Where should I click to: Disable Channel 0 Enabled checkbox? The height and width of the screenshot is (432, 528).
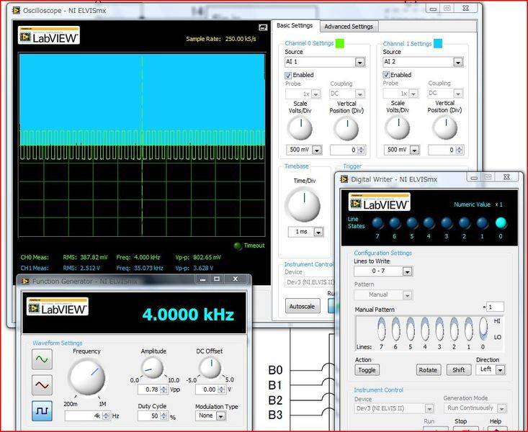tap(289, 75)
